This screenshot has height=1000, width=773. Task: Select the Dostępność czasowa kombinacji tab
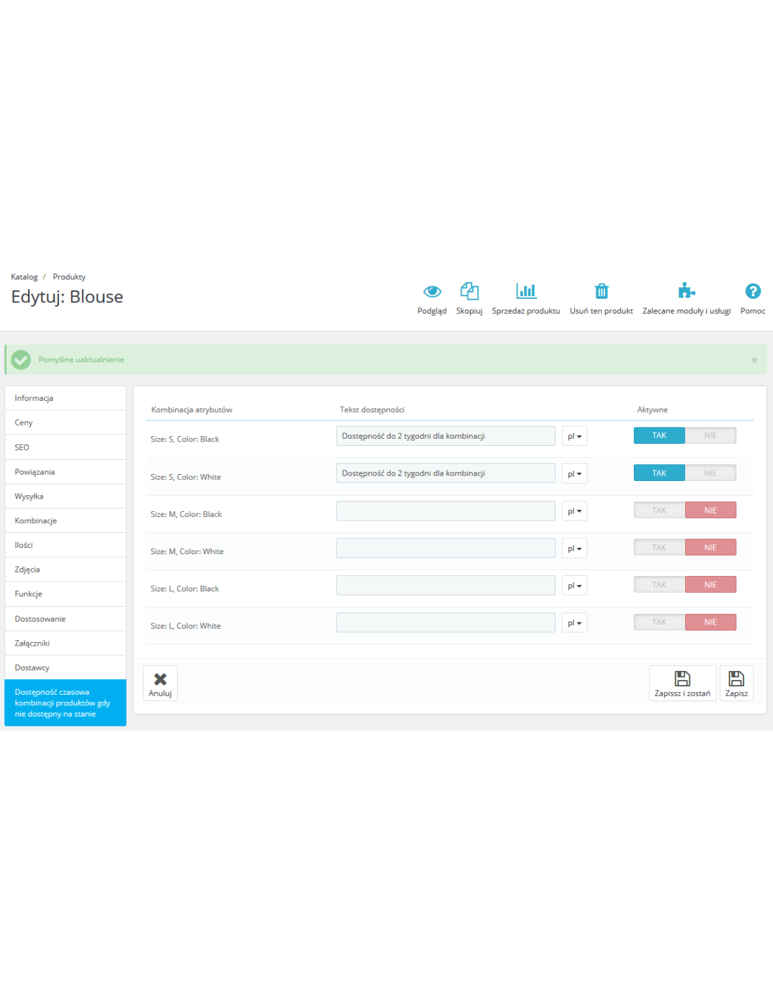tap(65, 703)
